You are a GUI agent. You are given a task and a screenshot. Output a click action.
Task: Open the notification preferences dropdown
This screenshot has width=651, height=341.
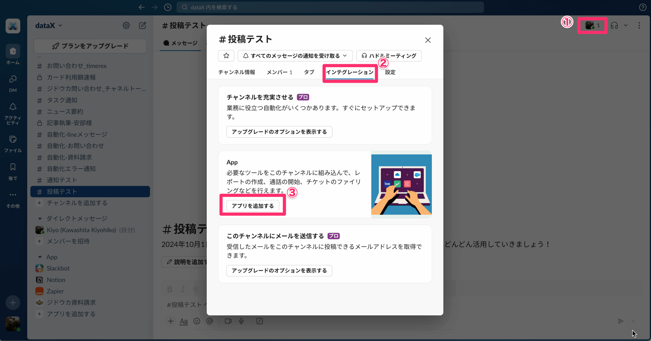(x=295, y=56)
